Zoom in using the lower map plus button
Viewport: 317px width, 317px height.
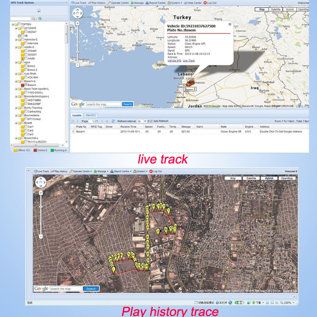41,193
